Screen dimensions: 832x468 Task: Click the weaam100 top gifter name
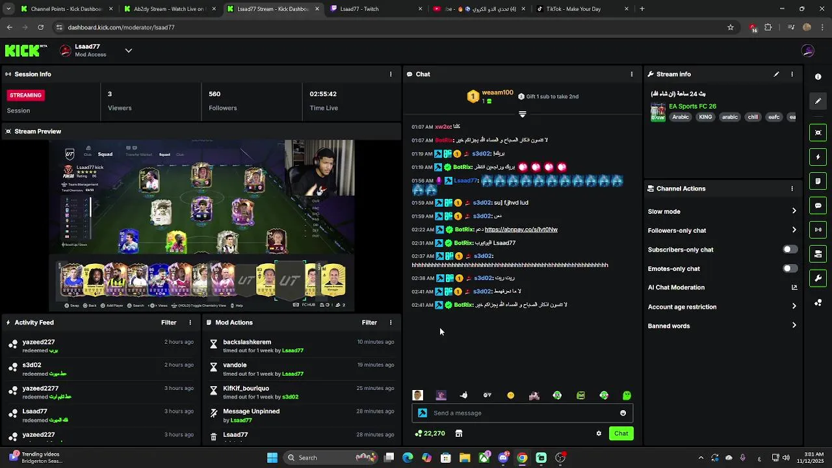[x=497, y=93]
